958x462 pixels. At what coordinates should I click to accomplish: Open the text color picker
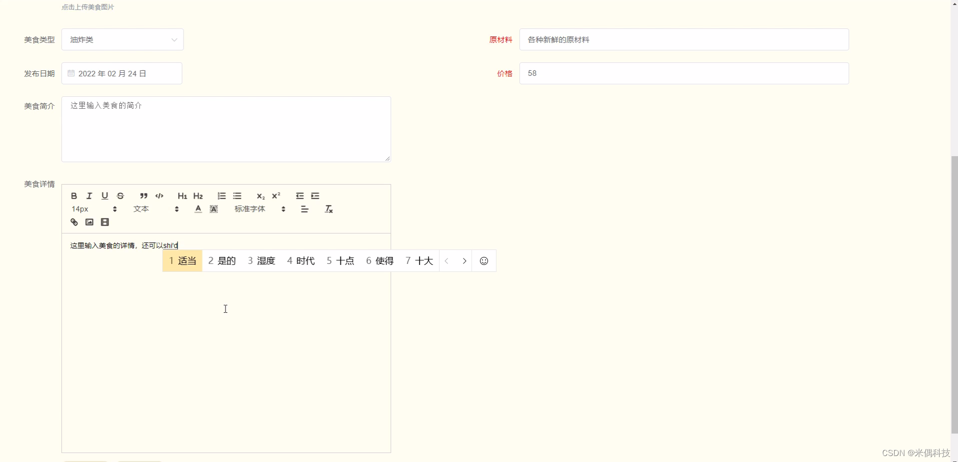point(198,209)
